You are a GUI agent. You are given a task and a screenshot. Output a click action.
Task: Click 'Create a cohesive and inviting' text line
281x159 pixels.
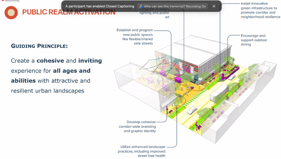(56, 61)
